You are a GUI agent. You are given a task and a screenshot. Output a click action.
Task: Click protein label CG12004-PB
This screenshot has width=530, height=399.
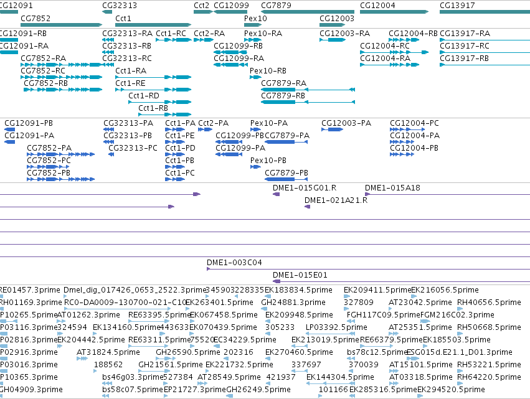coord(414,148)
